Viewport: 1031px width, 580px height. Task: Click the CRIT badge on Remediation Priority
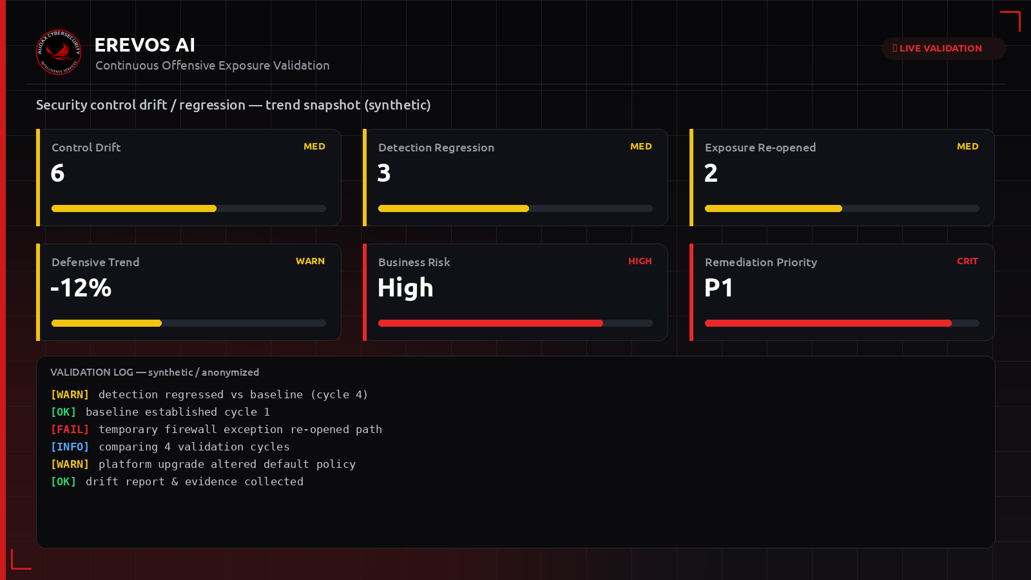point(968,261)
